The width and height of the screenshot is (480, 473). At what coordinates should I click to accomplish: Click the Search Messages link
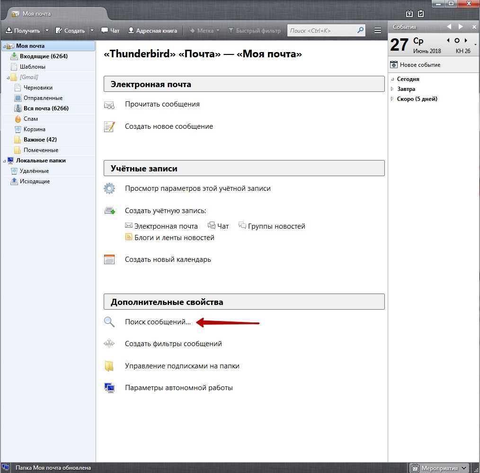click(x=158, y=322)
